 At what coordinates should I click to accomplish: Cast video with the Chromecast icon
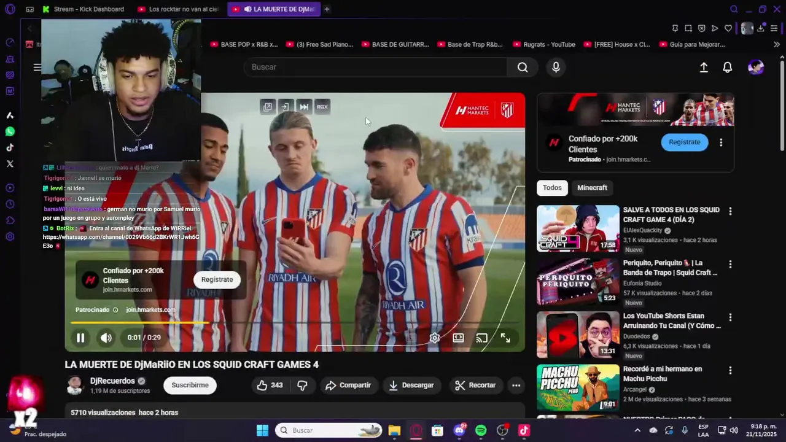pos(482,338)
